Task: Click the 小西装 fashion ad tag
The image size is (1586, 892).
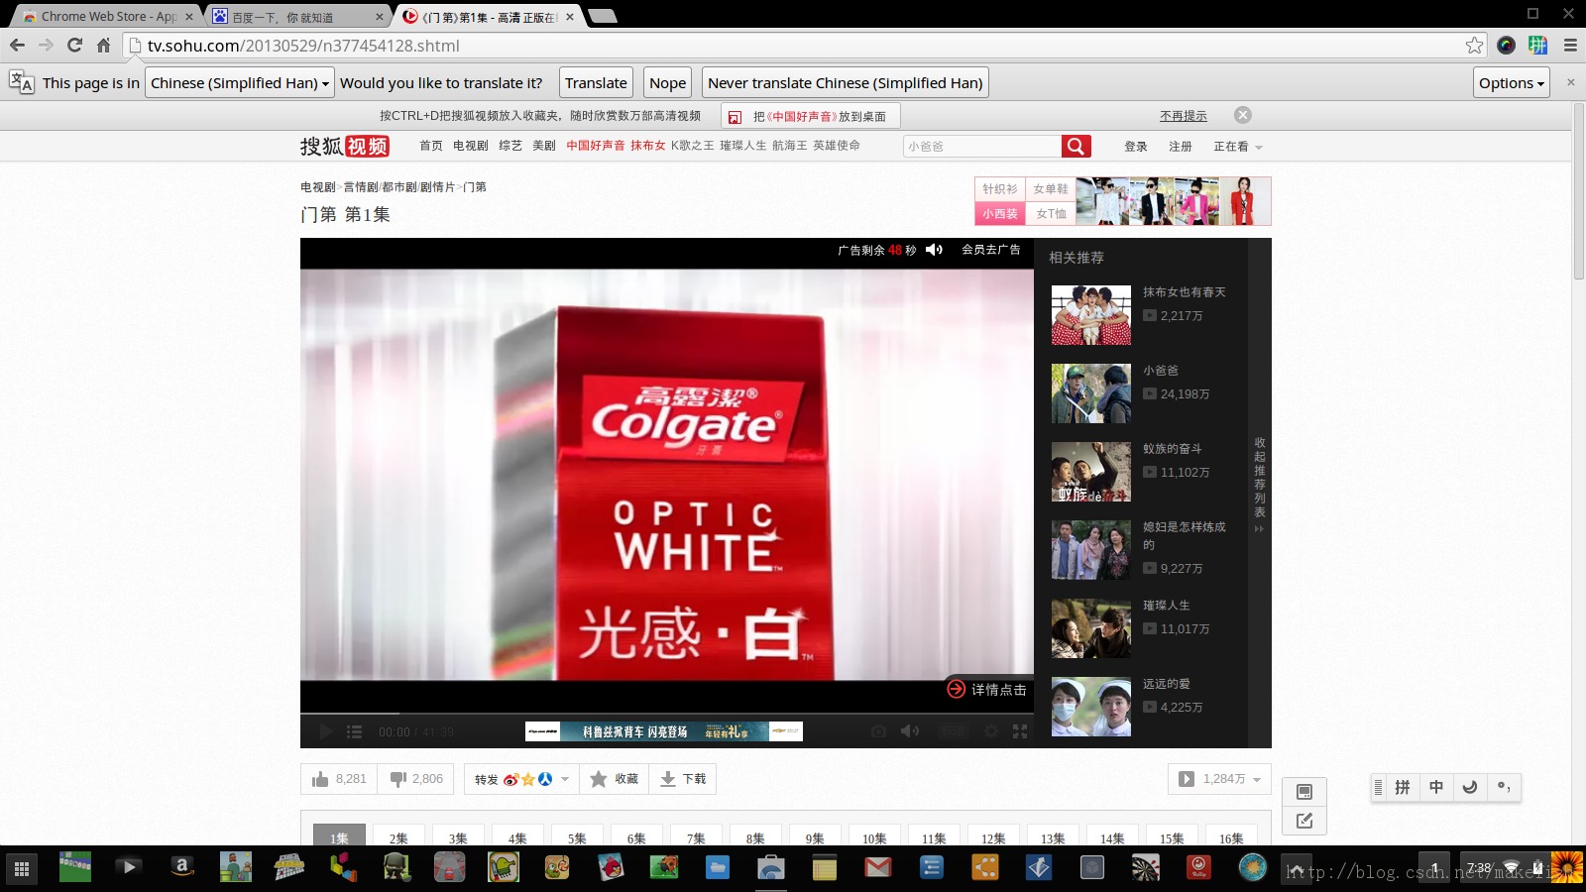Action: point(1000,213)
